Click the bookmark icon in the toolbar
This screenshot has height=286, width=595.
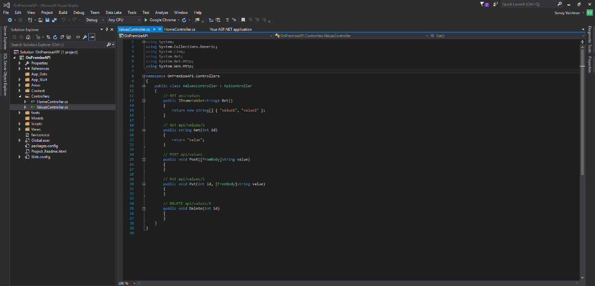pyautogui.click(x=243, y=20)
